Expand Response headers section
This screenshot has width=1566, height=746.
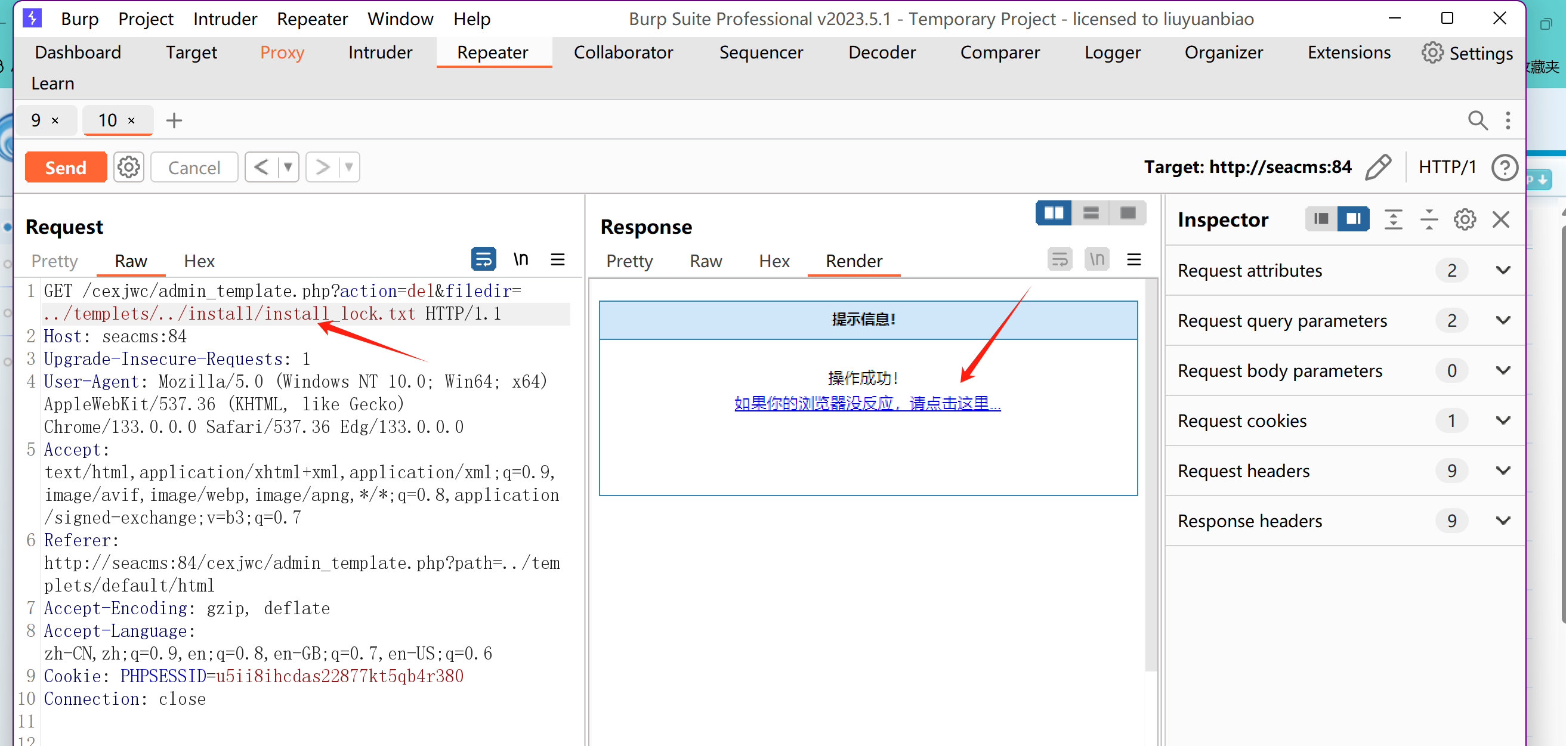1503,521
